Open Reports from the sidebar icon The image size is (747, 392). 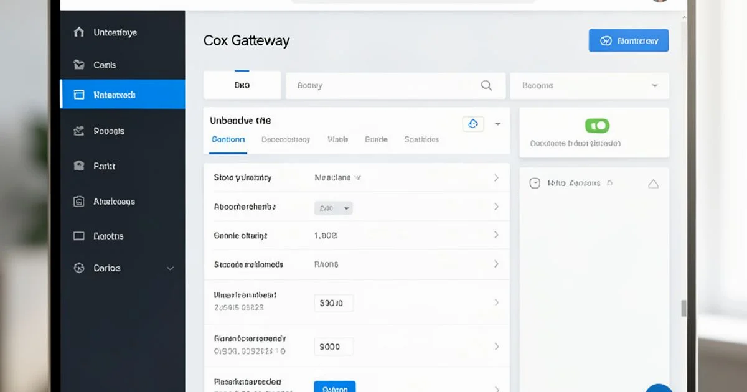tap(78, 131)
